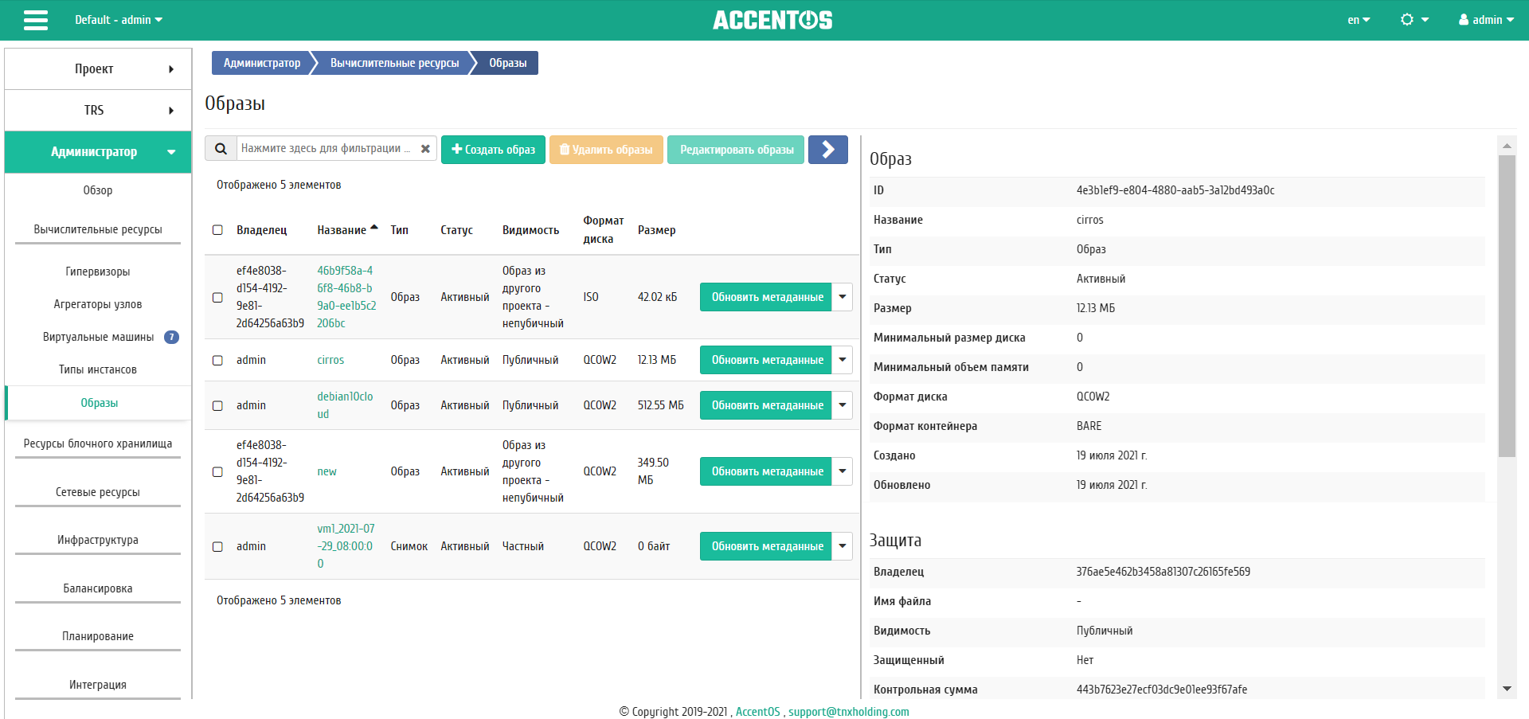Viewport: 1529px width, 719px height.
Task: Expand the TRS sidebar section
Action: click(98, 111)
